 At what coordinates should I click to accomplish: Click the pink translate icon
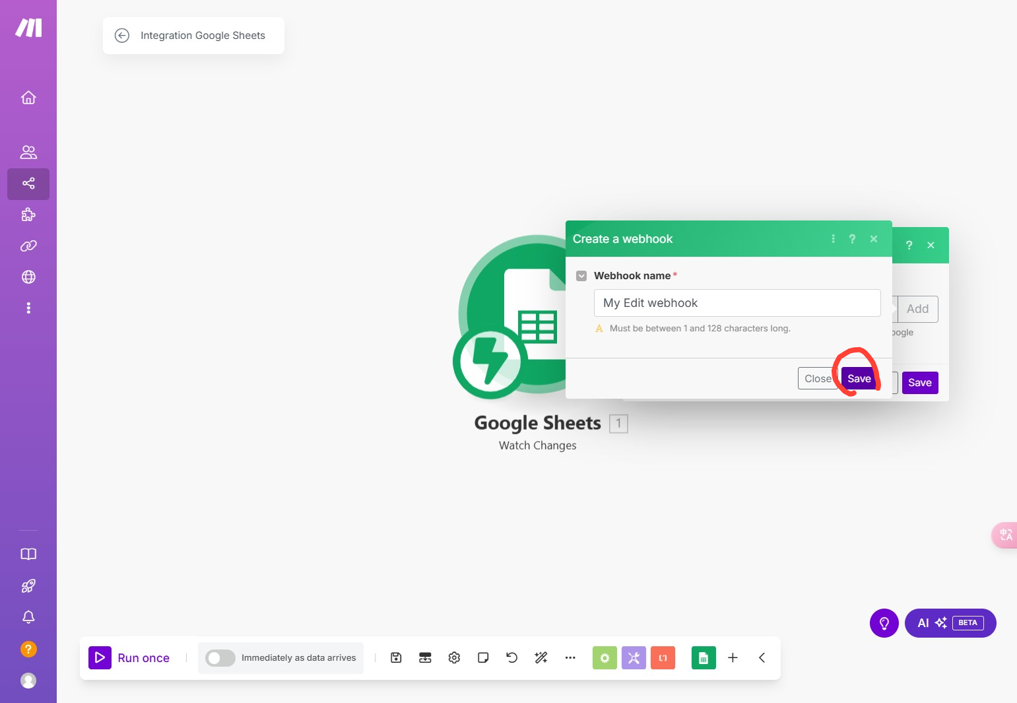1005,535
